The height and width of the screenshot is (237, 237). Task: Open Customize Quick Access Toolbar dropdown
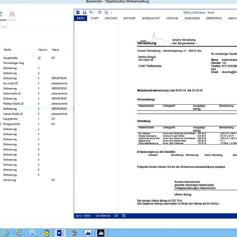[x=111, y=12]
